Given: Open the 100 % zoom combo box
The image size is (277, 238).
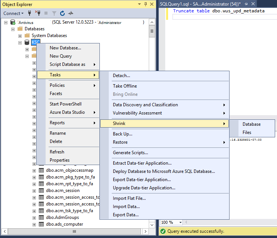Looking at the screenshot, I should [171, 222].
